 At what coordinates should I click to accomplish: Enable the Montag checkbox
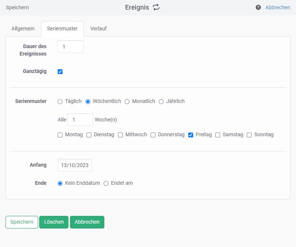click(60, 135)
